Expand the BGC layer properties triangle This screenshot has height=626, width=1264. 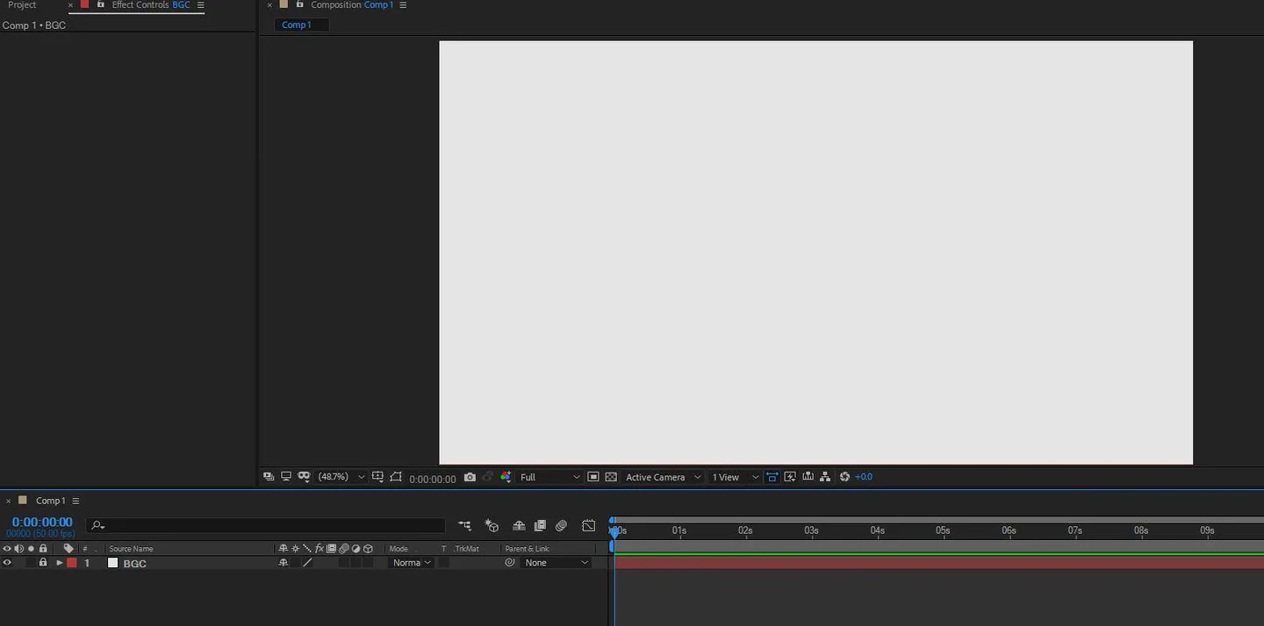(x=59, y=563)
